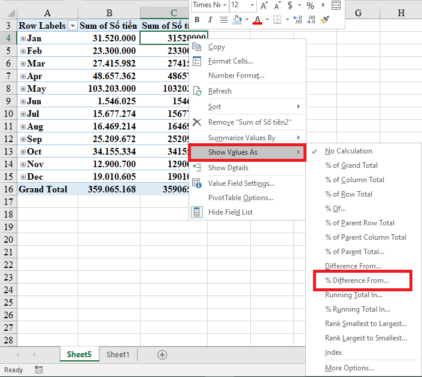Image resolution: width=422 pixels, height=377 pixels.
Task: Add a new sheet with plus icon
Action: pyautogui.click(x=162, y=355)
